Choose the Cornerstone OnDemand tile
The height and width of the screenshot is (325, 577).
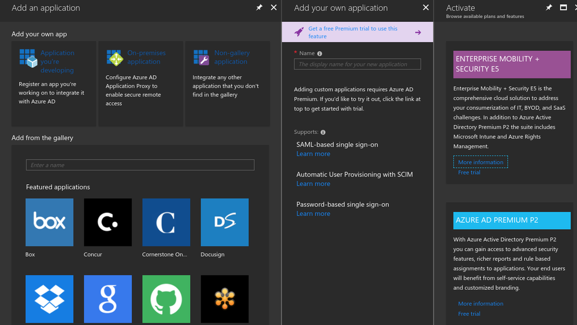[x=166, y=222]
